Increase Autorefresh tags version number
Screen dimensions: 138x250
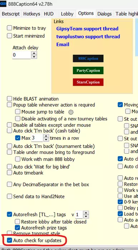86,213
